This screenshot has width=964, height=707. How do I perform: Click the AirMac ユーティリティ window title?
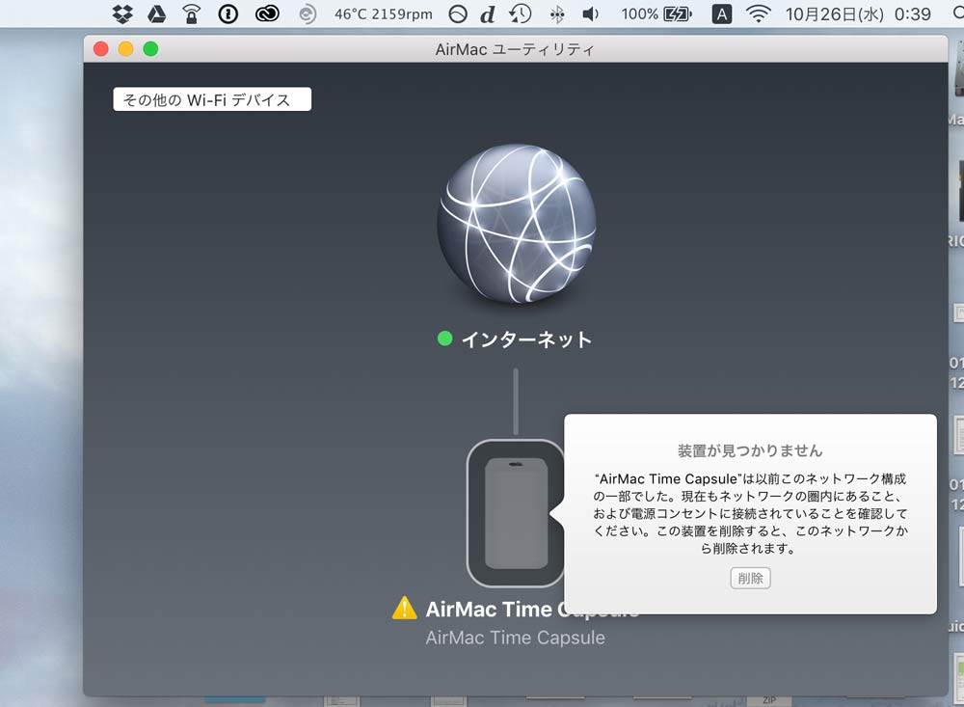tap(515, 49)
